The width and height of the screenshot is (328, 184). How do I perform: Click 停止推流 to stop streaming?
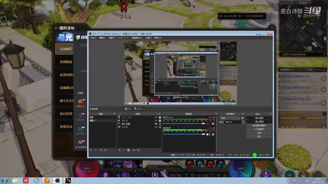259,118
